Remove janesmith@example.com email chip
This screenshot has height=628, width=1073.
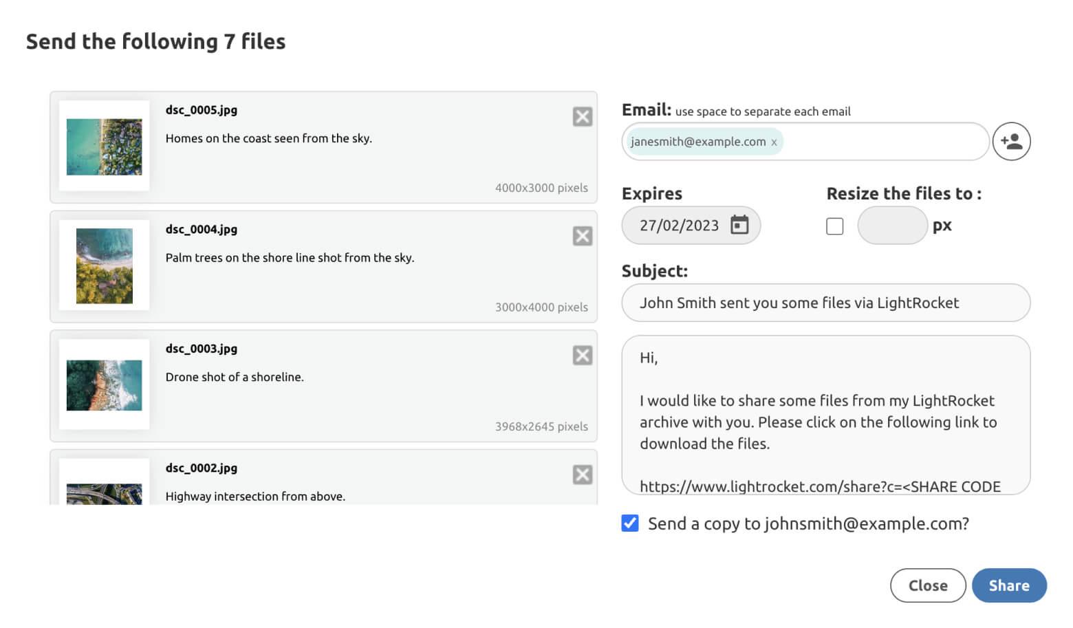pos(774,142)
